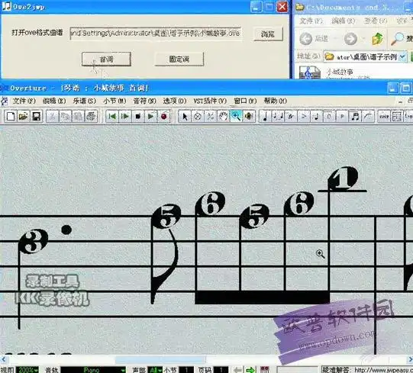The width and height of the screenshot is (413, 373).
Task: Start playback with the green play button
Action: pos(150,117)
